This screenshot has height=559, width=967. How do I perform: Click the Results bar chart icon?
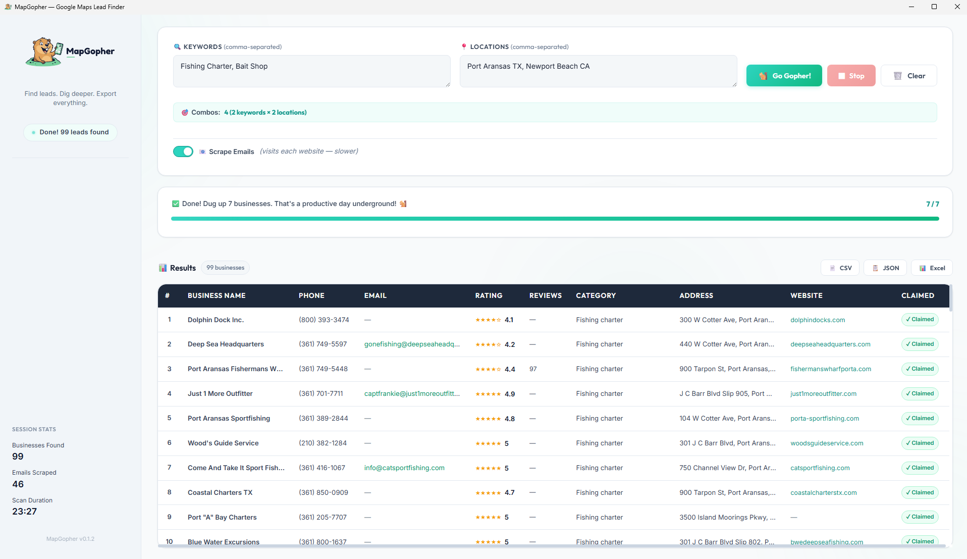(x=163, y=268)
